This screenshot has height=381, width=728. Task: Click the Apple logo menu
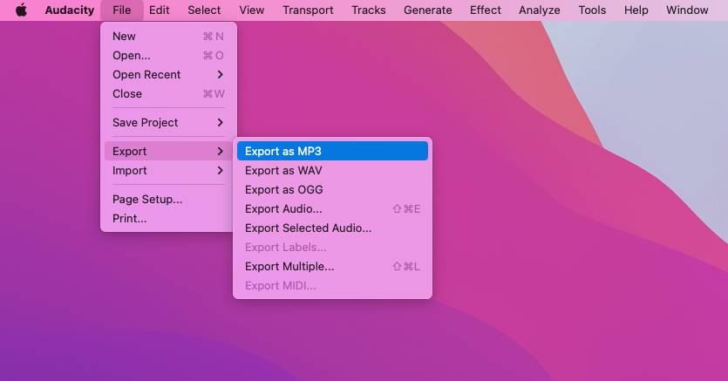[x=21, y=10]
